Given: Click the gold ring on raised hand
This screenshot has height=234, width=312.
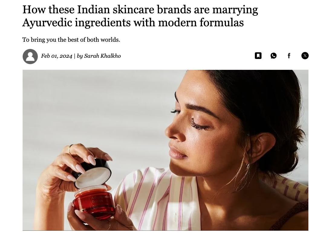Looking at the screenshot, I should tap(70, 149).
